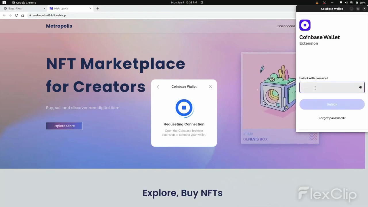Screen dimensions: 368x207
Task: Click the Explore, Buy NFTs heading
Action: [x=183, y=193]
